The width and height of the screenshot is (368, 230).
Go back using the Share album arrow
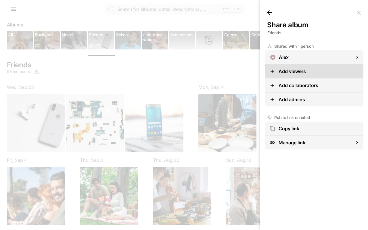coord(269,13)
